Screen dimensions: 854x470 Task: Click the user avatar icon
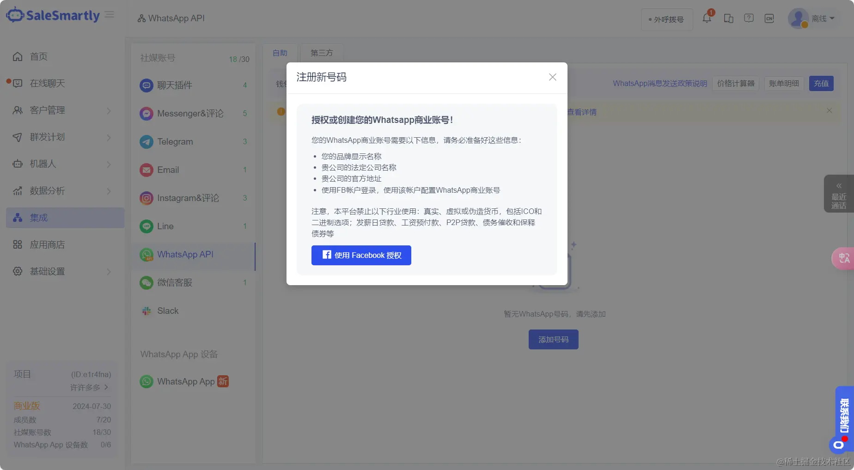pos(798,18)
